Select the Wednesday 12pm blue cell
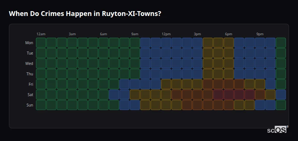The height and width of the screenshot is (141, 298). [166, 63]
